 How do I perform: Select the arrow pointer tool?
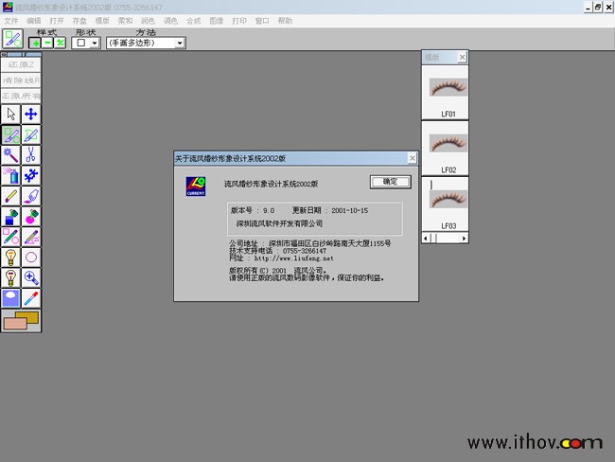pyautogui.click(x=11, y=115)
